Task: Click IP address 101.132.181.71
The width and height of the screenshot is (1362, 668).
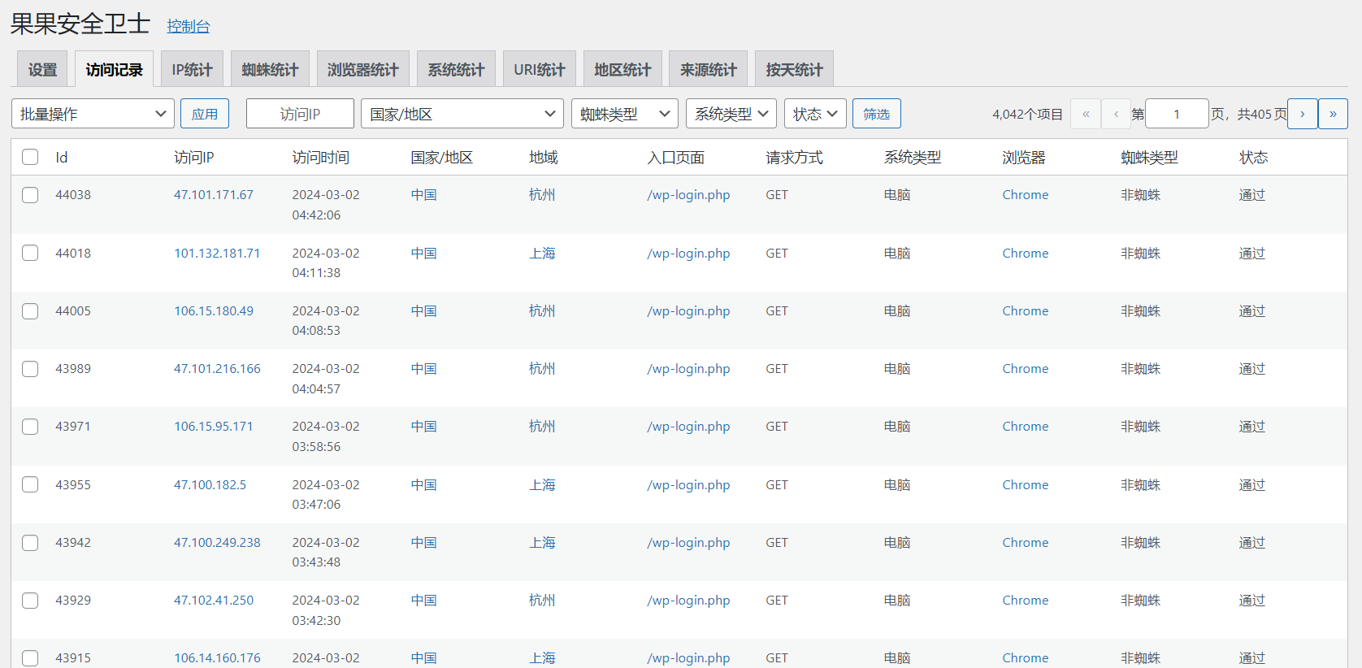Action: [x=217, y=254]
